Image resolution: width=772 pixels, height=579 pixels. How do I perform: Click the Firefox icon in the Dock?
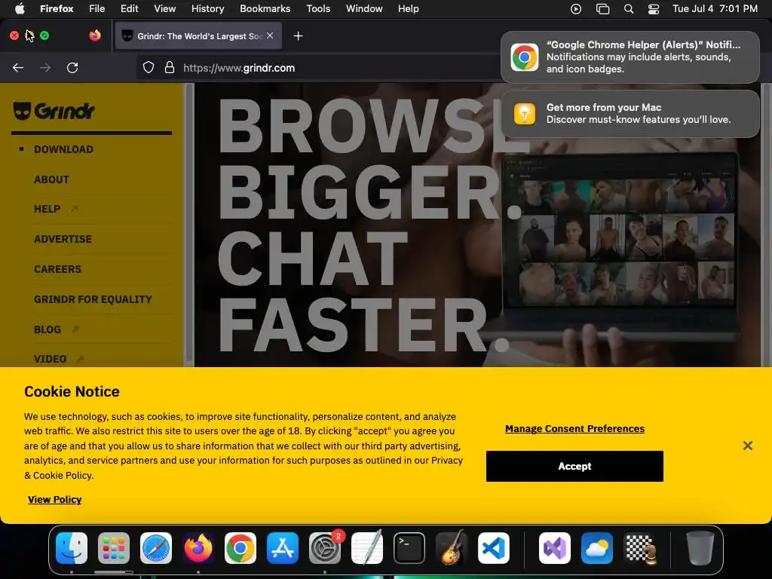click(x=198, y=548)
